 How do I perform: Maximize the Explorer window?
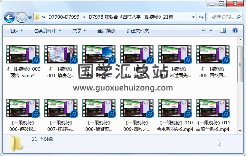[x=221, y=3]
